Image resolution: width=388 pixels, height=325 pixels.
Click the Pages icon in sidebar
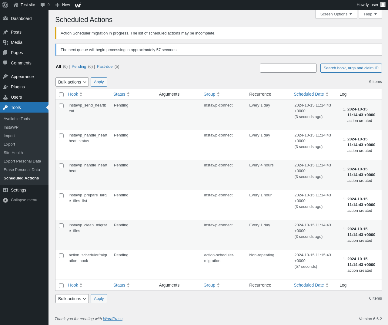click(5, 53)
